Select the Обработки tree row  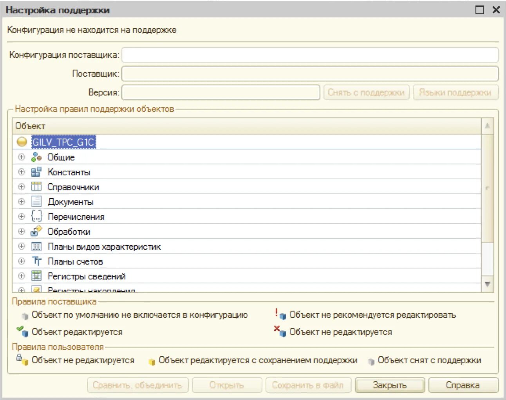pos(247,231)
